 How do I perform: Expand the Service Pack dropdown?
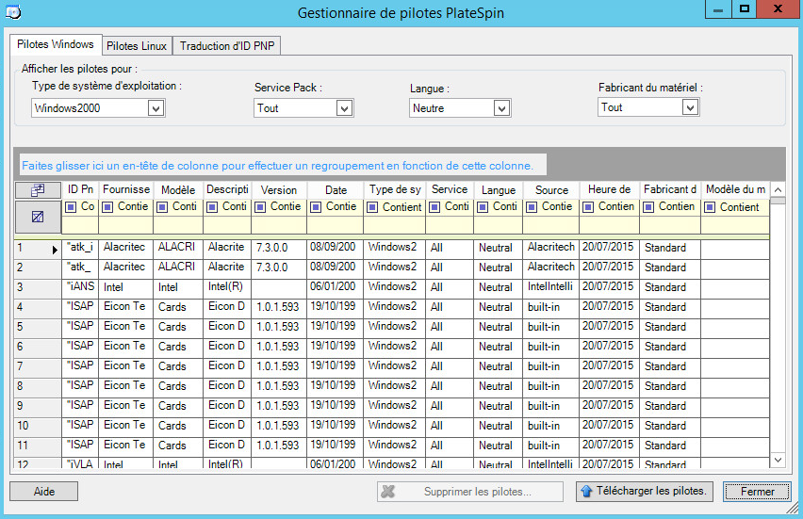coord(344,108)
